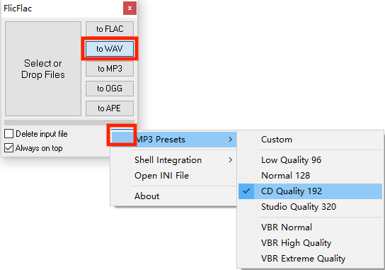
Task: Enable the Delete input file checkbox
Action: tap(8, 134)
